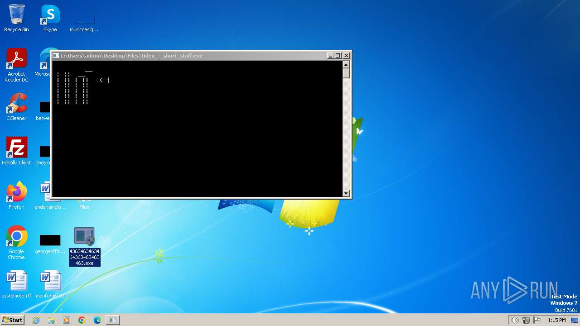Launch FileZilla Client shortcut
The width and height of the screenshot is (580, 326).
coord(16,151)
